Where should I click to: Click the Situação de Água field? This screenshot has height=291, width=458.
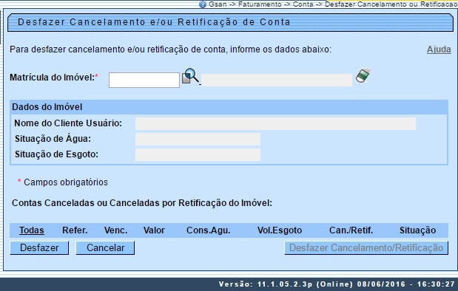coord(198,139)
